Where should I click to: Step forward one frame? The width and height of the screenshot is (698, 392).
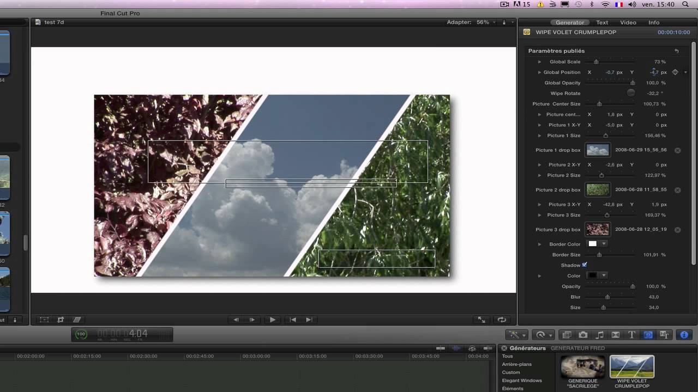252,320
